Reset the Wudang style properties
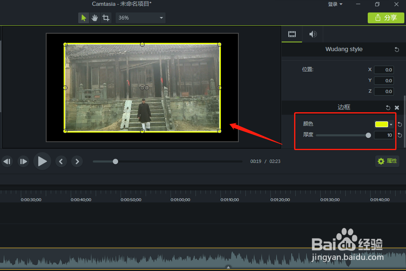The height and width of the screenshot is (271, 406). pos(396,49)
